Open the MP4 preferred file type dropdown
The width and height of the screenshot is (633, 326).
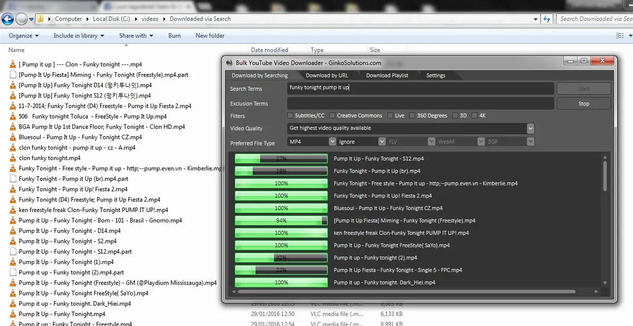[332, 141]
